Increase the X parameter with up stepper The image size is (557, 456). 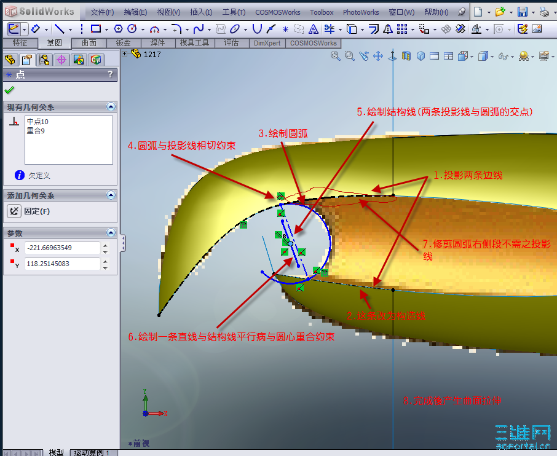click(x=105, y=245)
